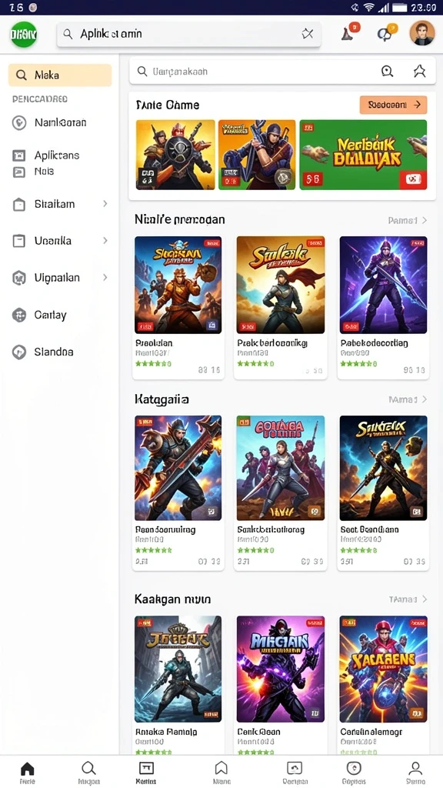Click Slandoa sidebar icon
The width and height of the screenshot is (443, 788).
(x=19, y=352)
